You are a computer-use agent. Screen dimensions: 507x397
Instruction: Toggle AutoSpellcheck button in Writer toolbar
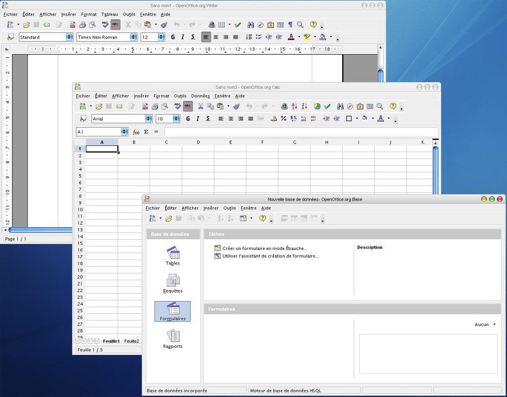[x=115, y=24]
